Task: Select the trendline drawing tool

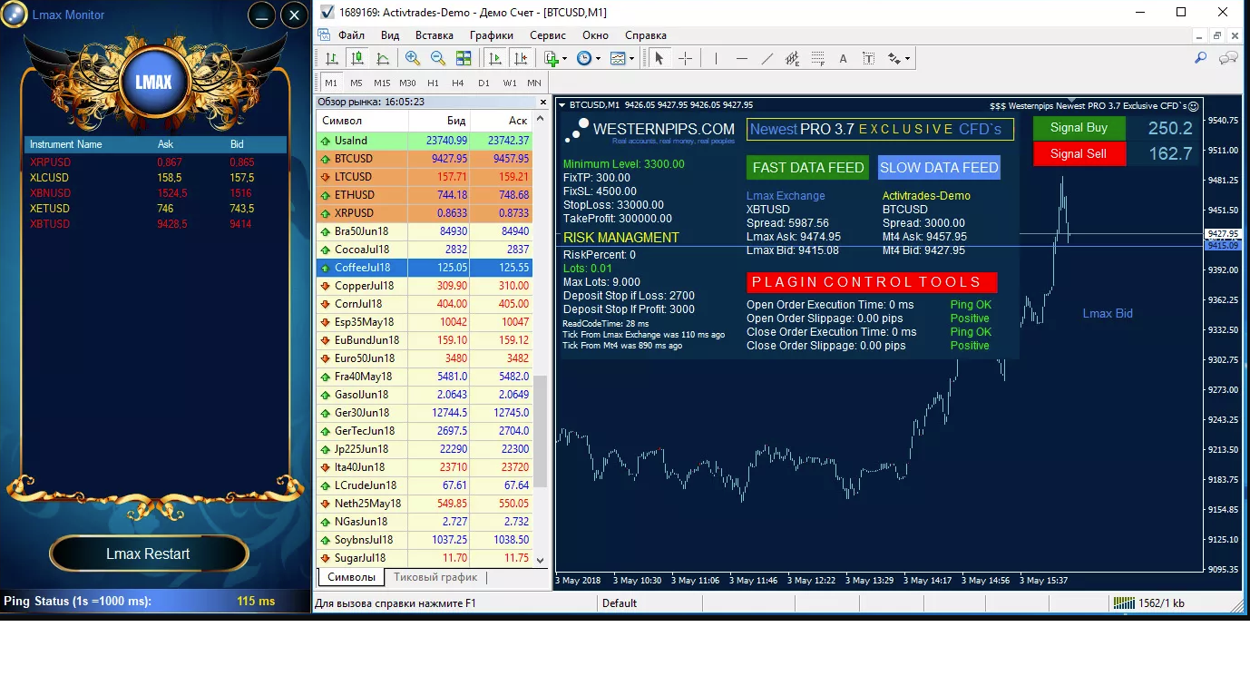Action: coord(767,58)
